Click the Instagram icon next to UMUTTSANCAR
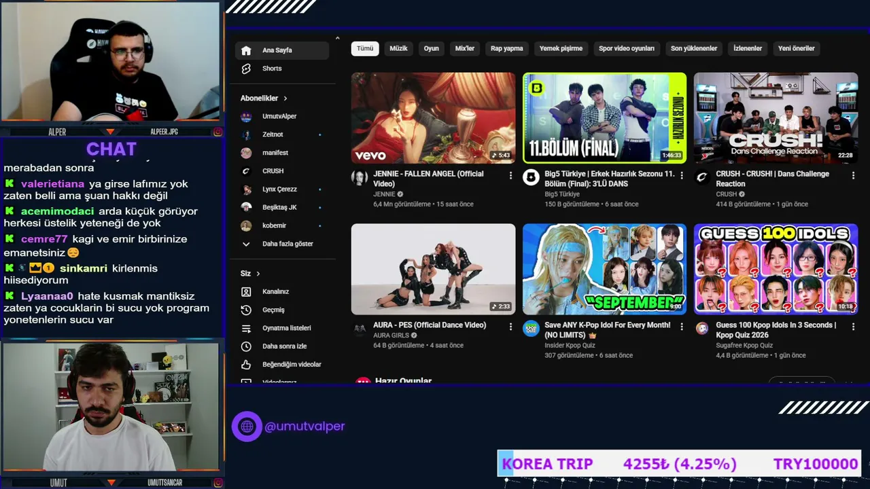This screenshot has width=870, height=489. pyautogui.click(x=217, y=483)
